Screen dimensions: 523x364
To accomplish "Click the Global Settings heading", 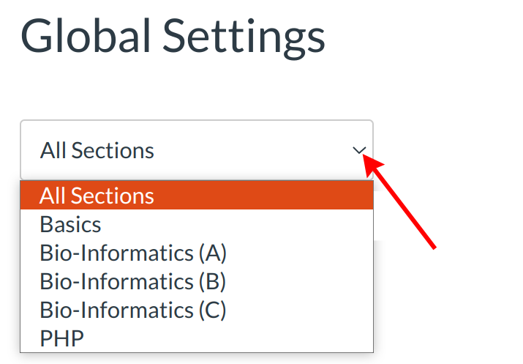I will tap(173, 35).
